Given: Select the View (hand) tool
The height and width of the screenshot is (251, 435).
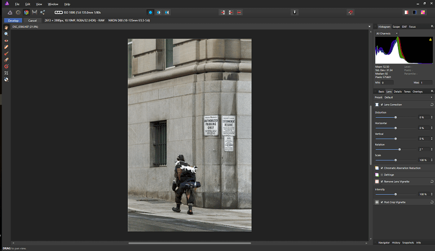Looking at the screenshot, I should [6, 28].
